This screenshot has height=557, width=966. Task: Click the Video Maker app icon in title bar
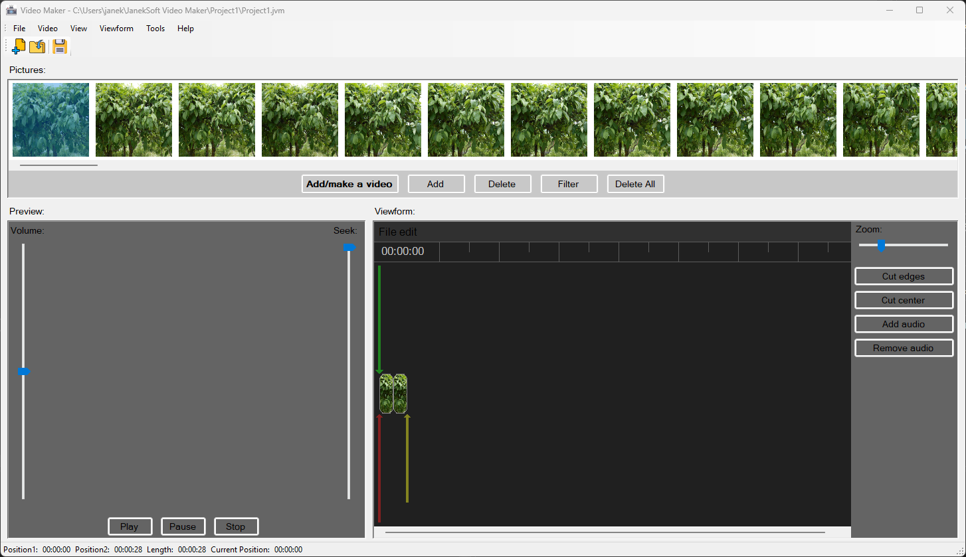click(x=11, y=11)
